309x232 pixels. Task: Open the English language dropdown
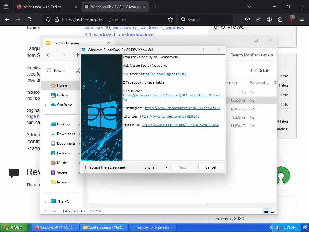coord(156,167)
